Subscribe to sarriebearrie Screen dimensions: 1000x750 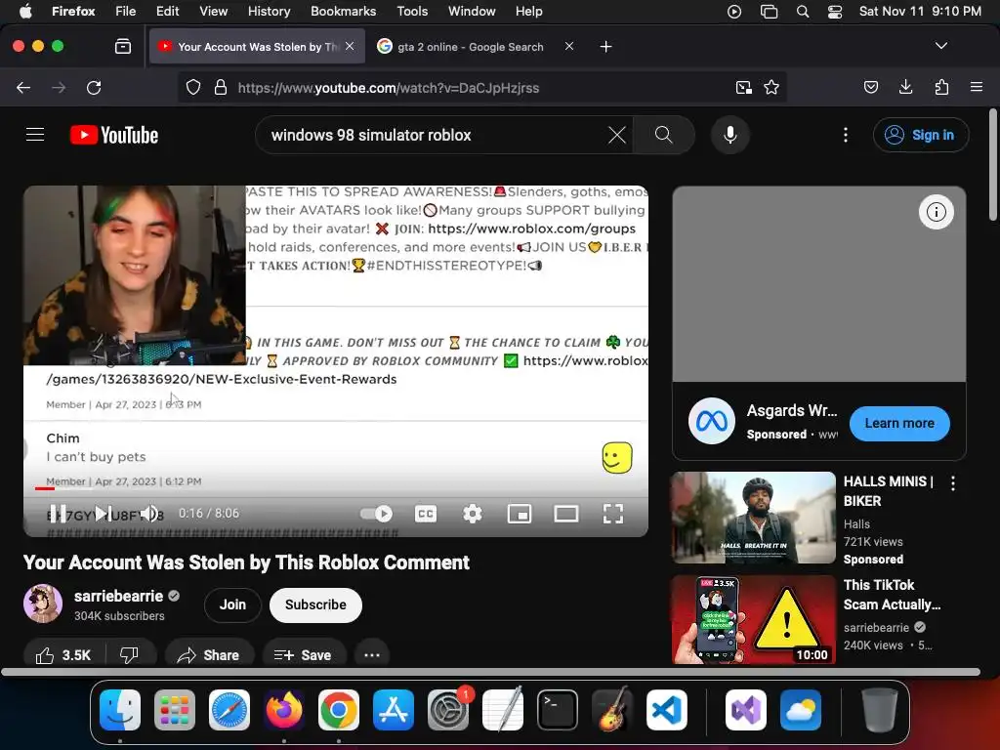coord(315,604)
